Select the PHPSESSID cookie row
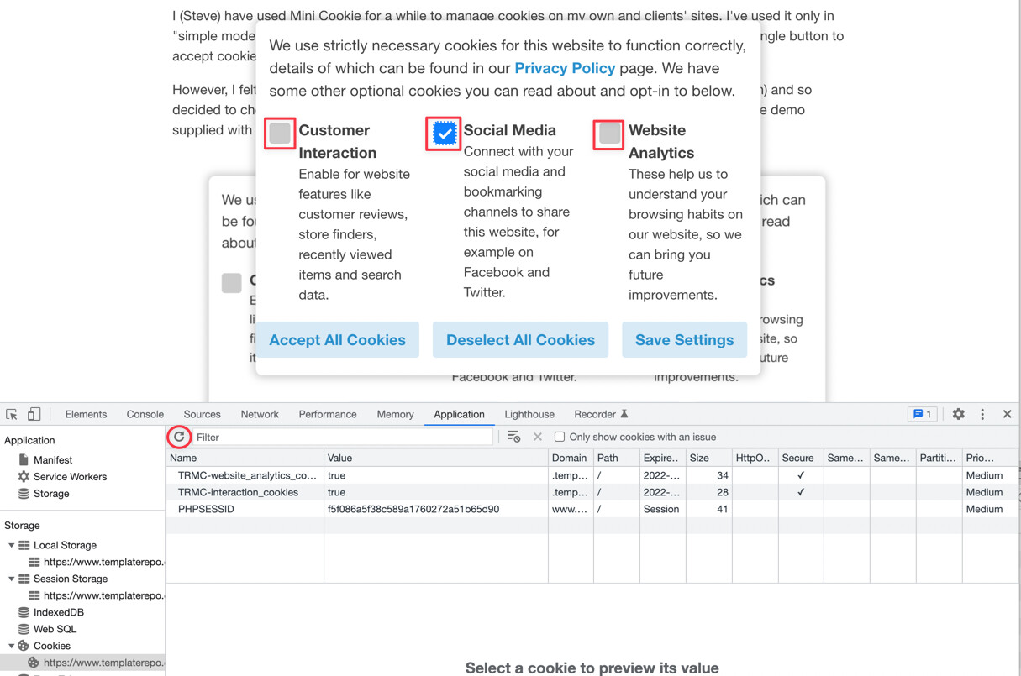Viewport: 1021px width, 676px height. tap(592, 509)
